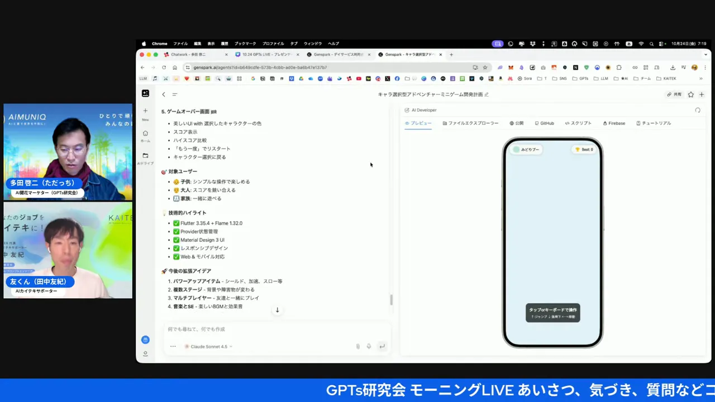Open the three-dots options menu in chat input
715x402 pixels.
[x=173, y=347]
